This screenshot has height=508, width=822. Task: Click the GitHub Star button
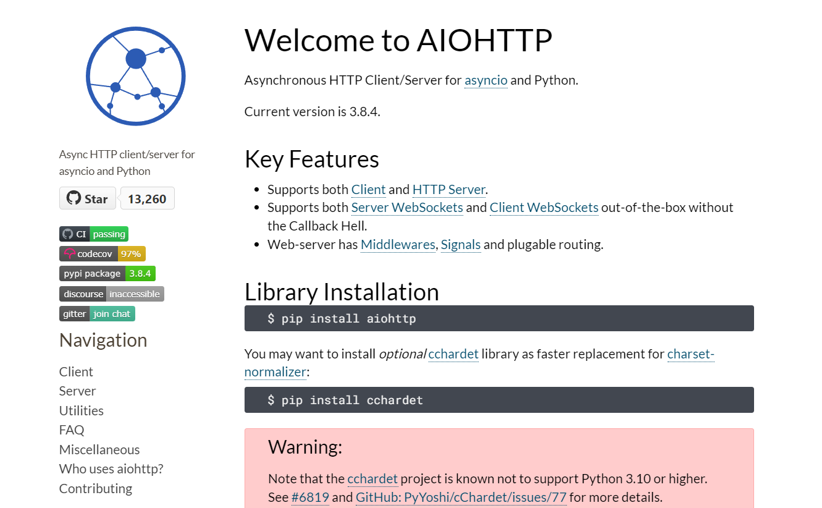[x=88, y=198]
